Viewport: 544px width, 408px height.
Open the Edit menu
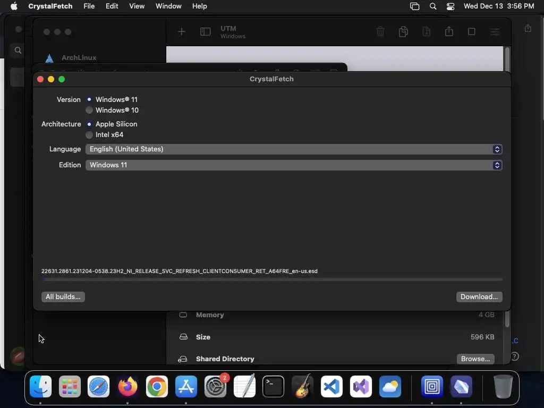112,6
